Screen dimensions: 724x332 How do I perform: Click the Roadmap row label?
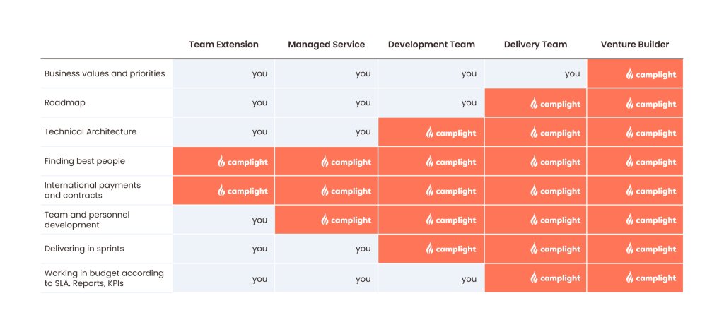[64, 102]
